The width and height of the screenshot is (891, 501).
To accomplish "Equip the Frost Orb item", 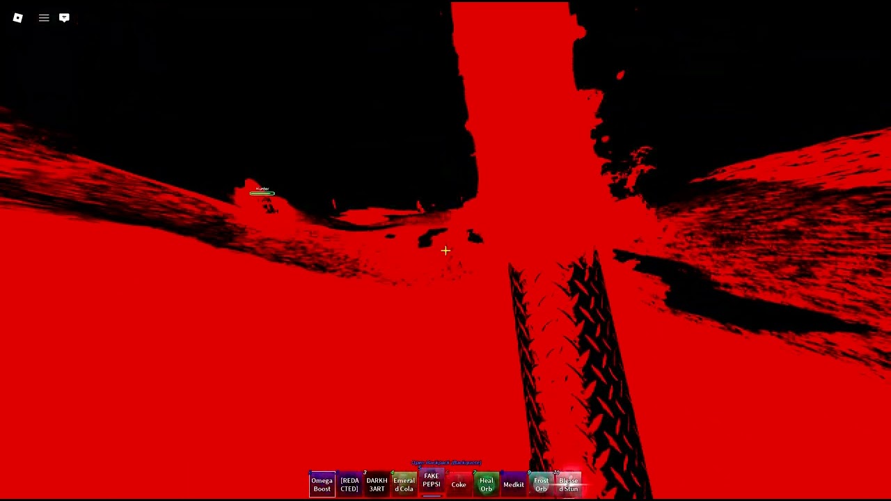I will tap(541, 484).
